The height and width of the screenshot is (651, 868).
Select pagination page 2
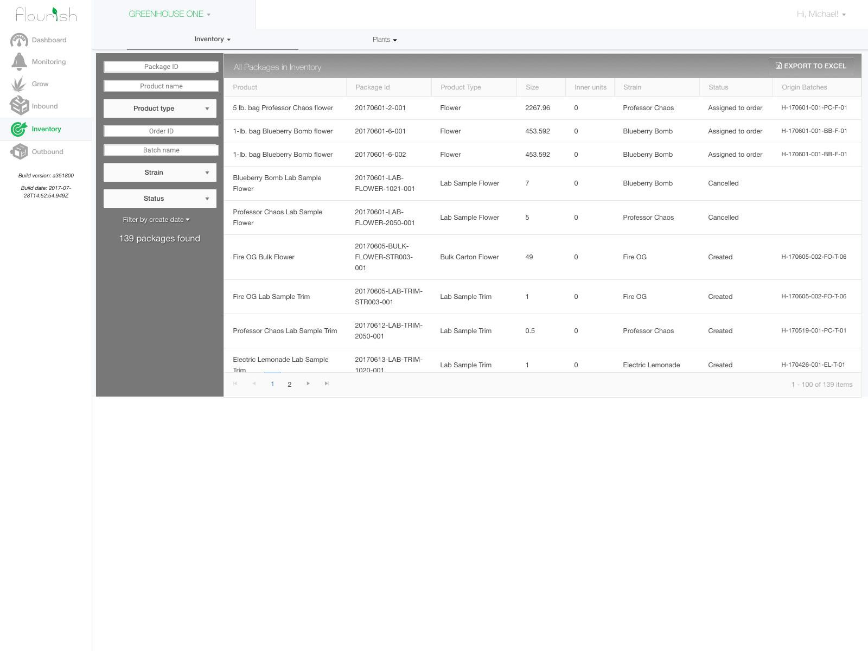(289, 384)
